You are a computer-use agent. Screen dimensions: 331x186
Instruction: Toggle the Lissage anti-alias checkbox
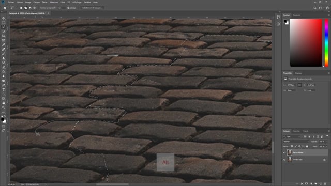point(68,8)
